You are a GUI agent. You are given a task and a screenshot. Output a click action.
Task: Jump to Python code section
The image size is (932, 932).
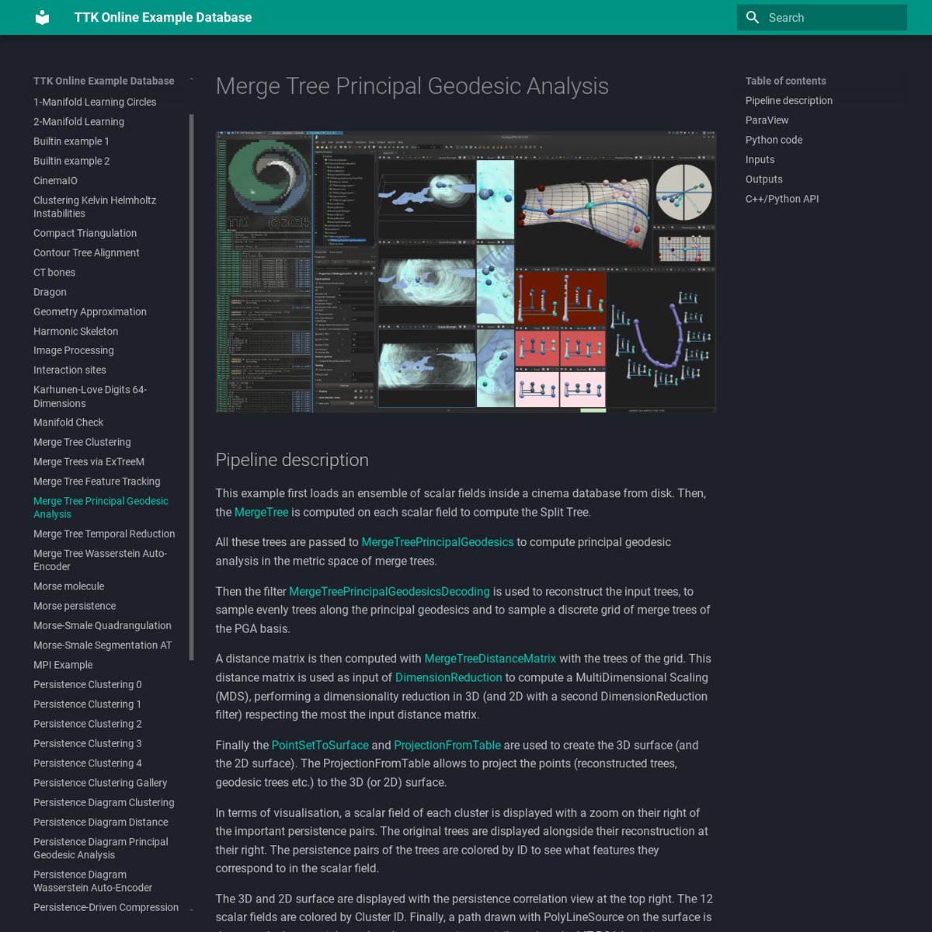point(774,140)
